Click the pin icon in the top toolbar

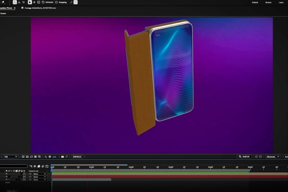(3, 2)
